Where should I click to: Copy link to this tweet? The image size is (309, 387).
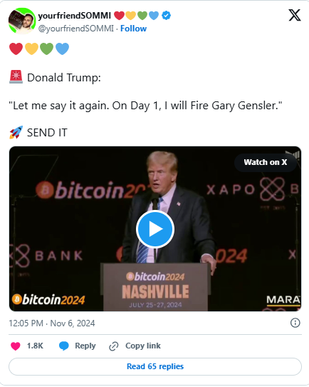(x=143, y=346)
